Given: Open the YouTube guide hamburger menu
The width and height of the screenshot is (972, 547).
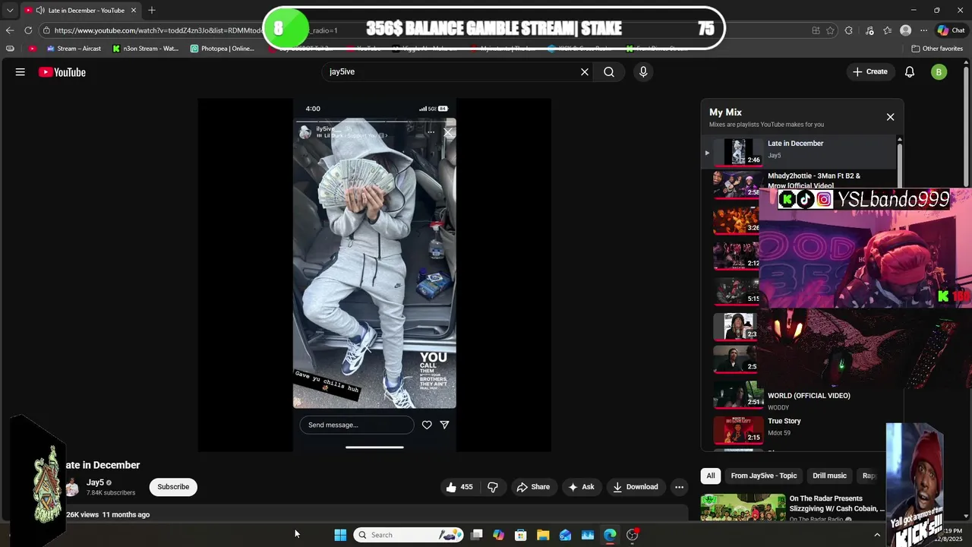Looking at the screenshot, I should pyautogui.click(x=21, y=72).
